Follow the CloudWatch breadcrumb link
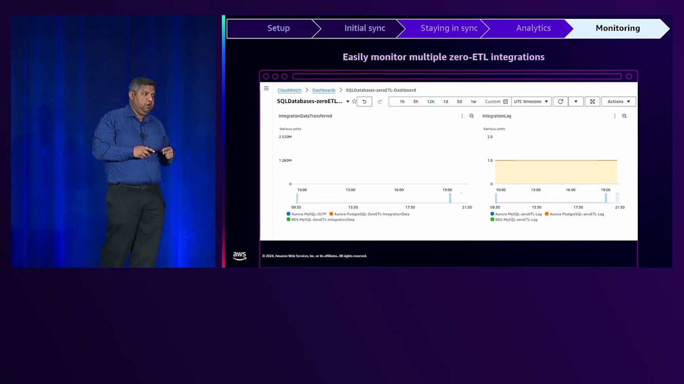 (290, 90)
